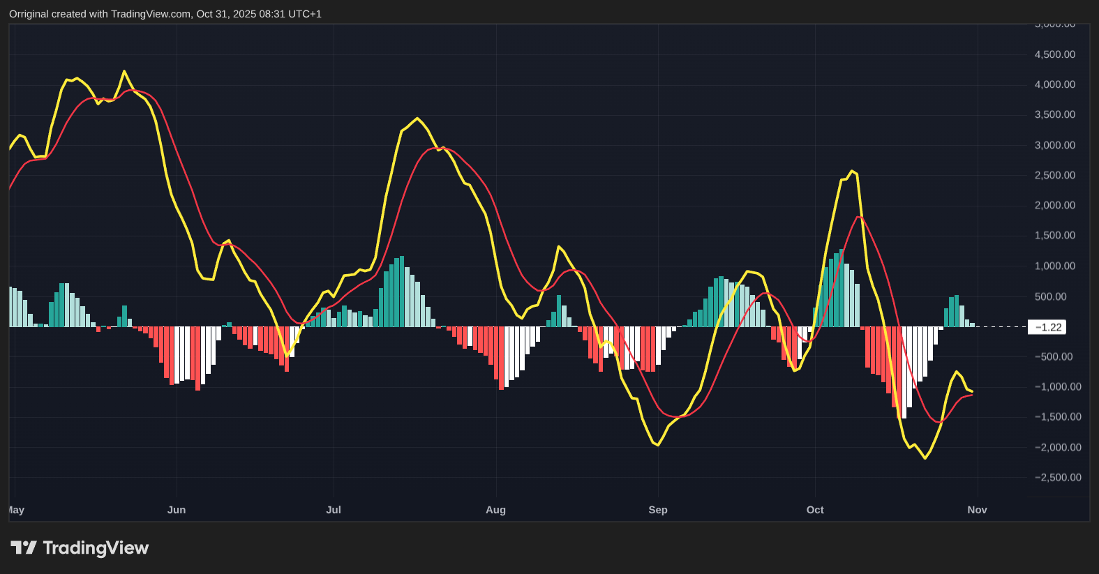
Task: Click the 2,000.00 axis label
Action: [1054, 205]
